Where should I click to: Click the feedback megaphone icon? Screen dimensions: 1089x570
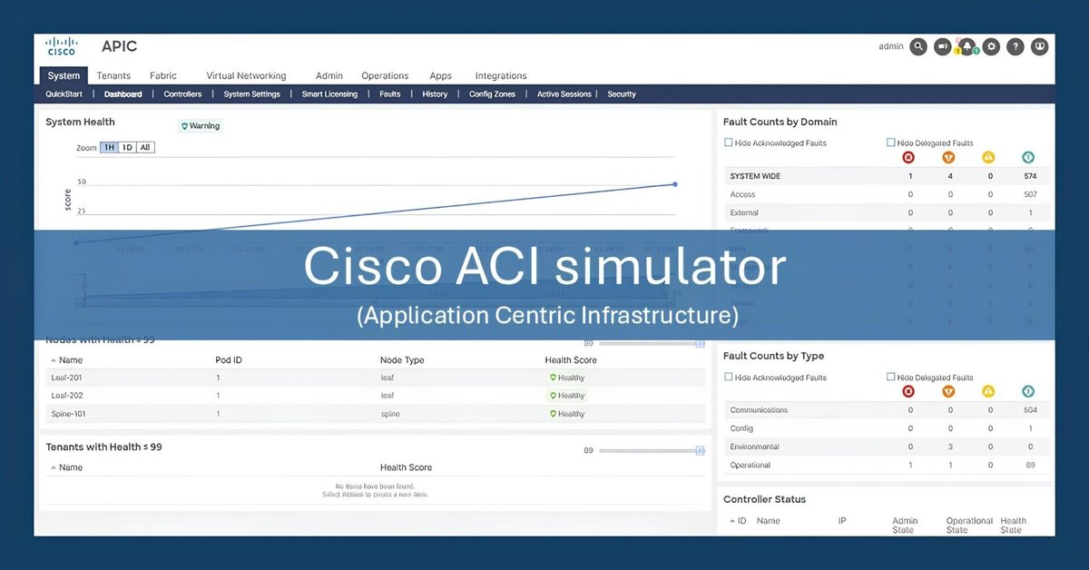click(x=942, y=46)
